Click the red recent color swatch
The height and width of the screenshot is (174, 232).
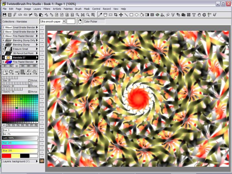[x=6, y=156]
